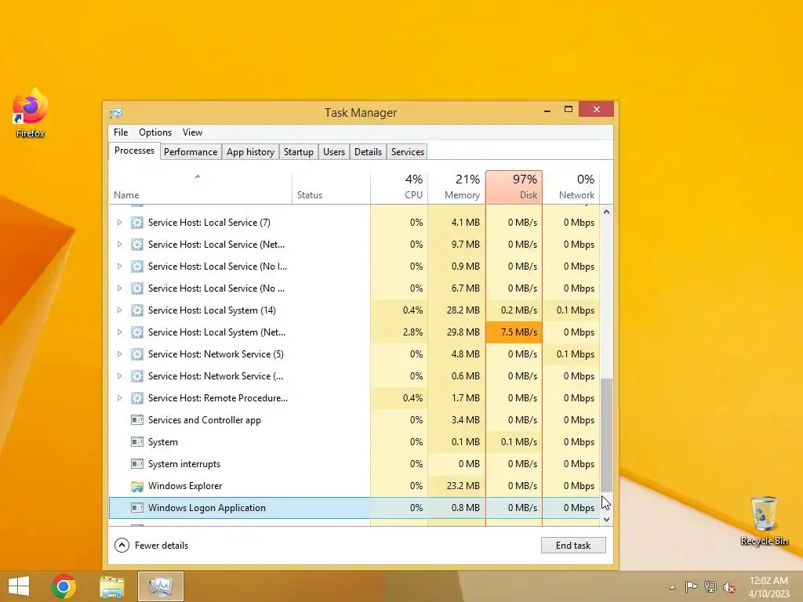Click icon of Services and Controller app
This screenshot has width=803, height=602.
(x=136, y=420)
